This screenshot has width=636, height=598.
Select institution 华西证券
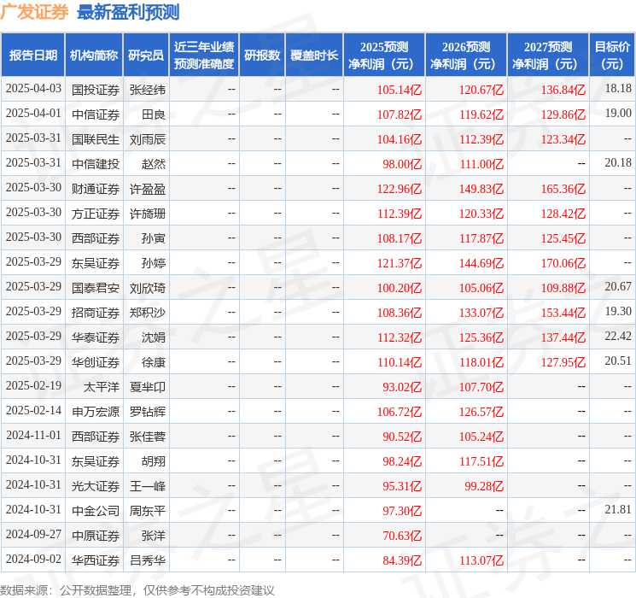[96, 560]
